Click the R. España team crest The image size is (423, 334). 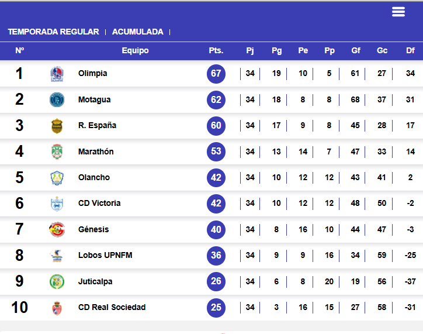coord(57,126)
